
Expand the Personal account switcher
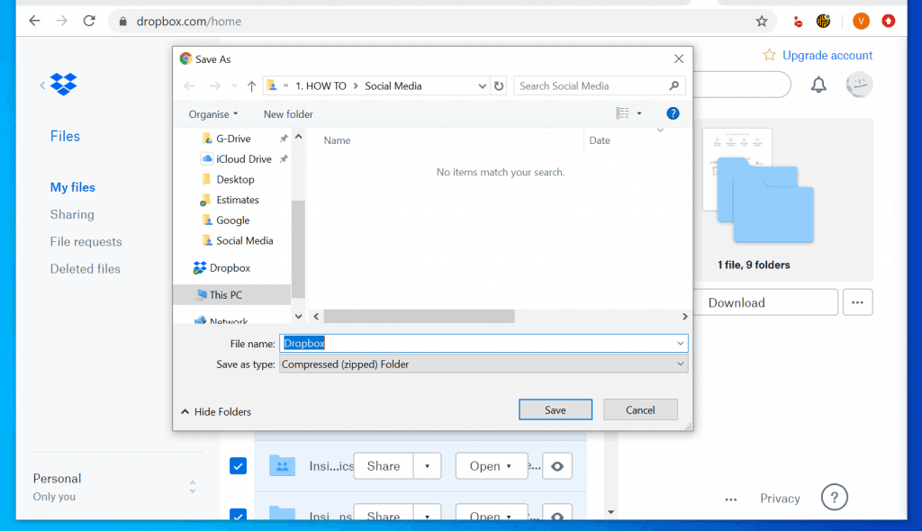tap(193, 487)
